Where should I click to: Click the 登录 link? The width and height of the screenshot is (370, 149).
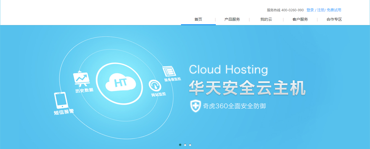[x=310, y=10]
